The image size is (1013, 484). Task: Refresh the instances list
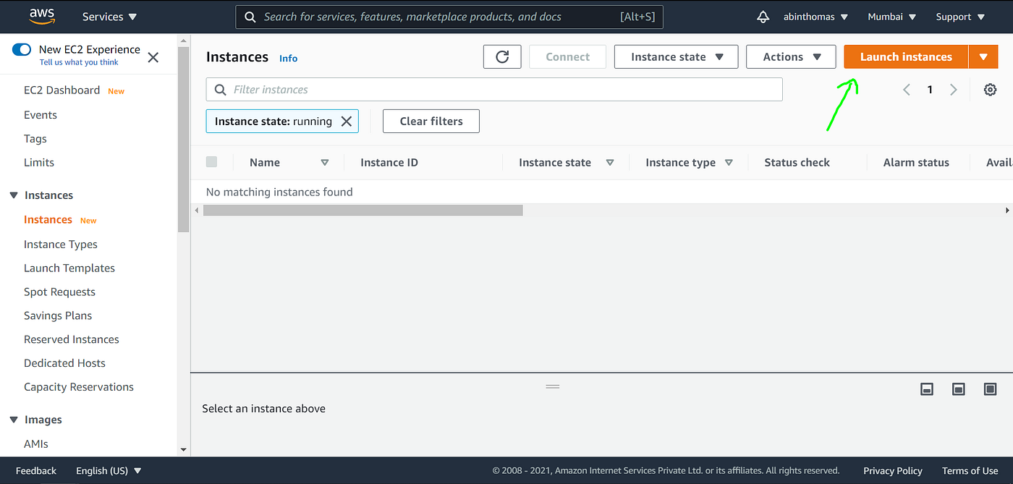coord(502,56)
